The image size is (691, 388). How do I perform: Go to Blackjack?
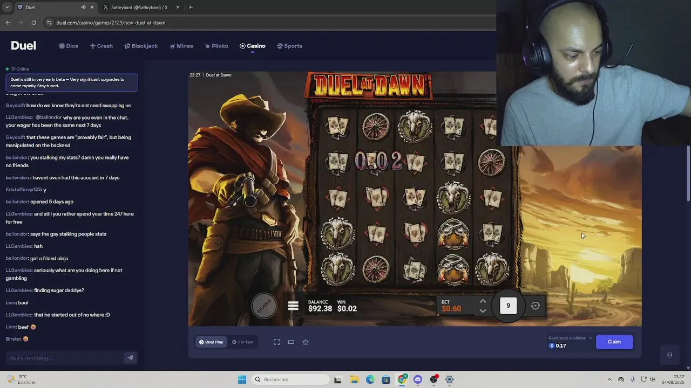point(141,46)
